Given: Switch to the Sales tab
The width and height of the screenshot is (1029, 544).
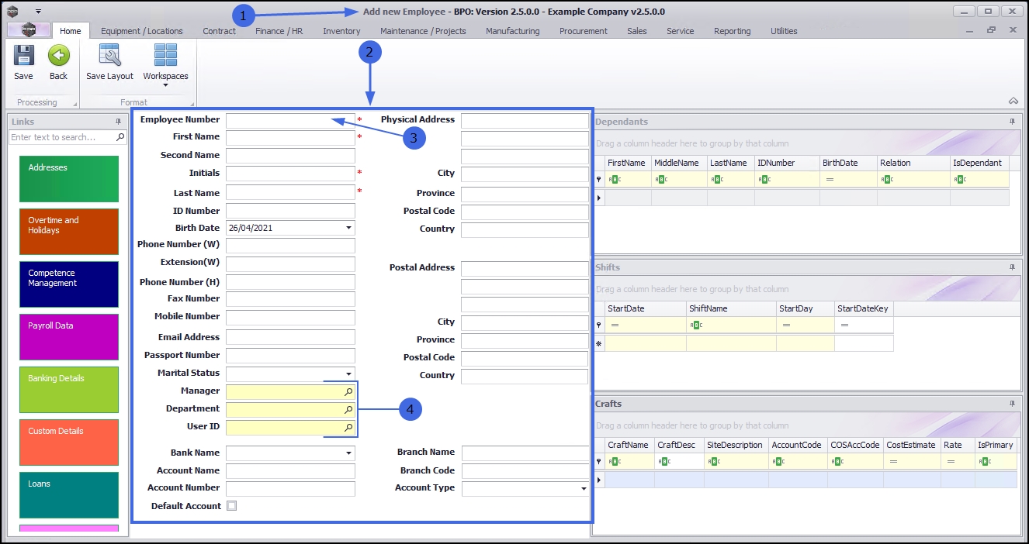Looking at the screenshot, I should click(x=637, y=31).
